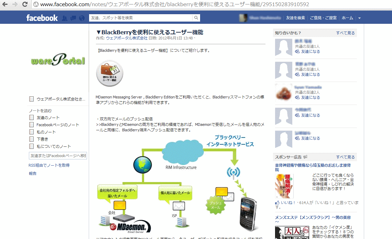Image resolution: width=392 pixels, height=239 pixels.
Task: Click the megaphone icon beside スポンサー広告
Action: tap(305, 157)
